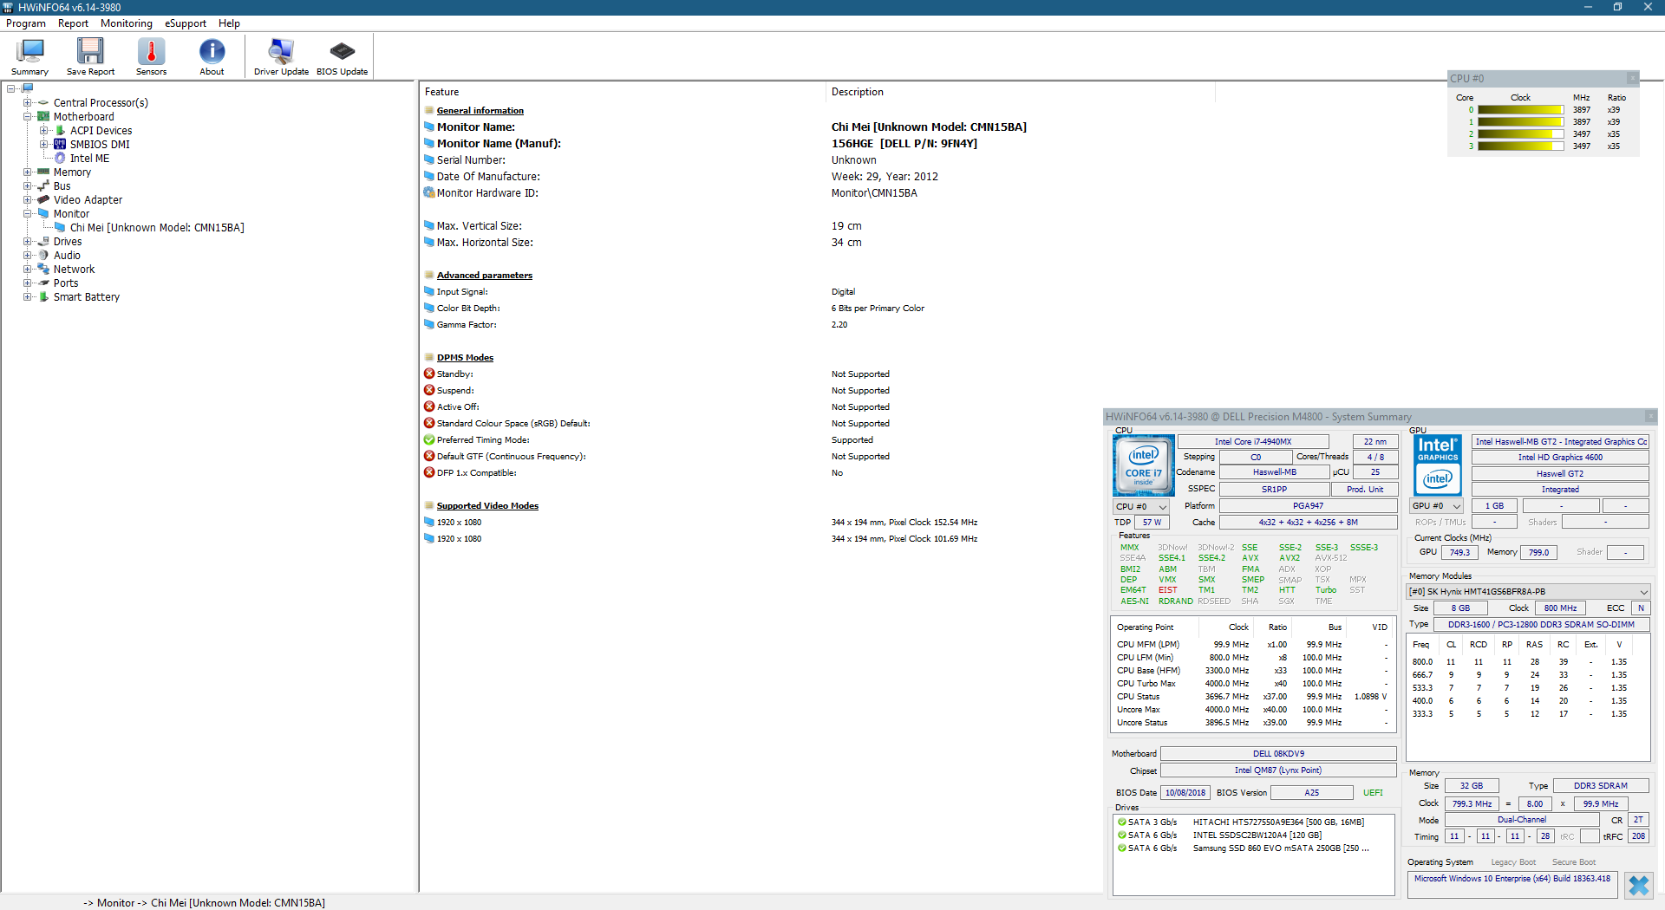Expand the Drives tree node

(27, 241)
